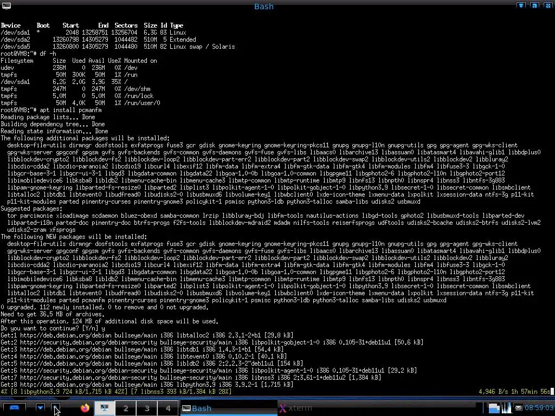Viewport: 555px width, 416px height.
Task: Click the taskbar clock 08:59:03
Action: [x=539, y=408]
